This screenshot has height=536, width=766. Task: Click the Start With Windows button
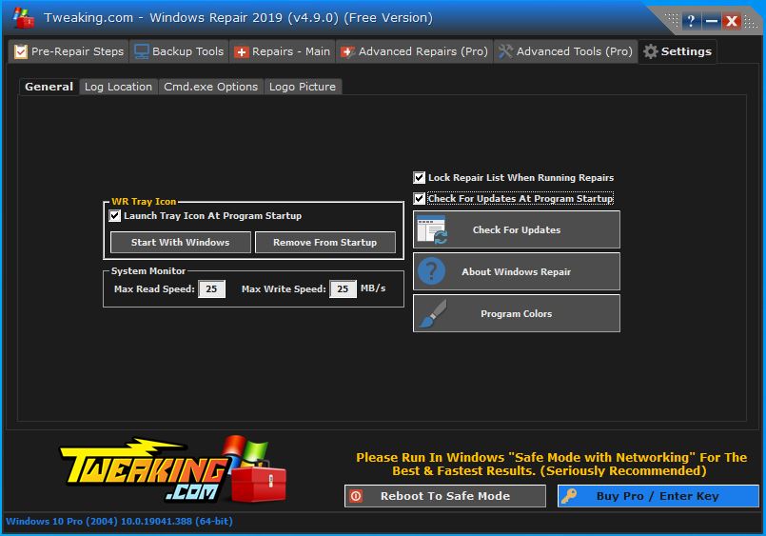pos(180,243)
